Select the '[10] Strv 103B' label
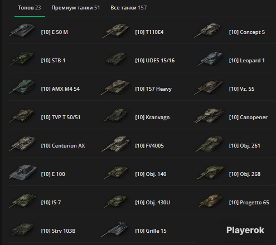 click(58, 231)
